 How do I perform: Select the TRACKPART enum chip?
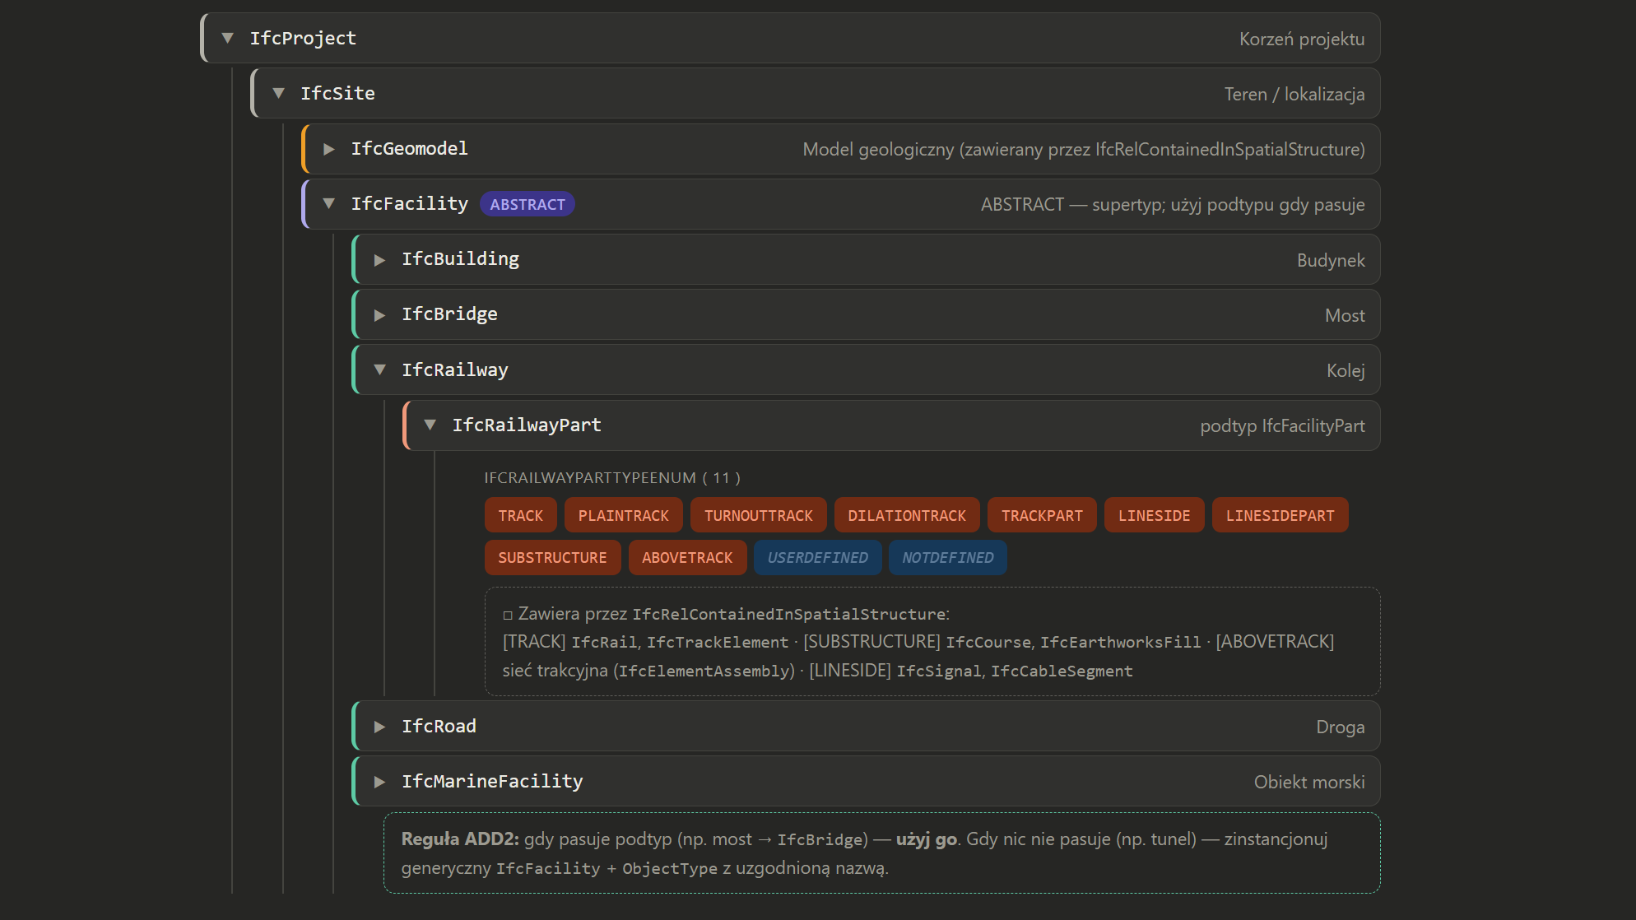[x=1042, y=515]
